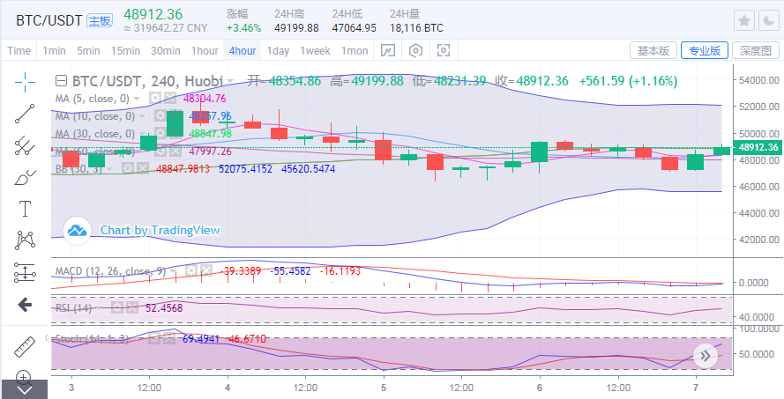The width and height of the screenshot is (784, 399).
Task: Expand the bottom-left chevron panel button
Action: [x=24, y=389]
